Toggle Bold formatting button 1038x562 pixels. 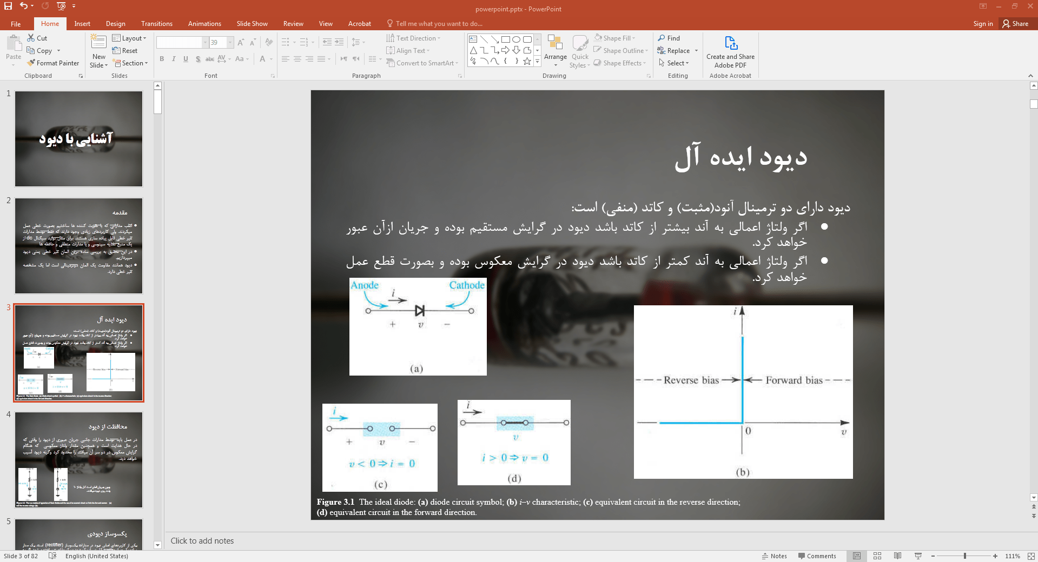pyautogui.click(x=162, y=59)
